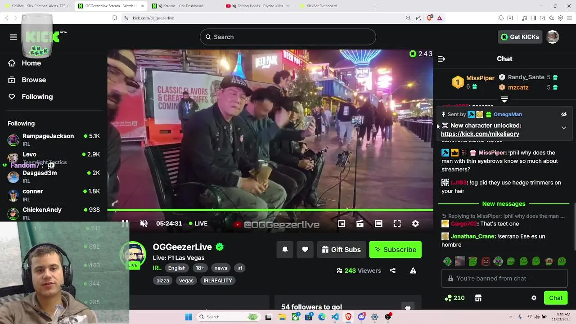The width and height of the screenshot is (576, 324).
Task: Open a new browser tab
Action: pos(375,6)
